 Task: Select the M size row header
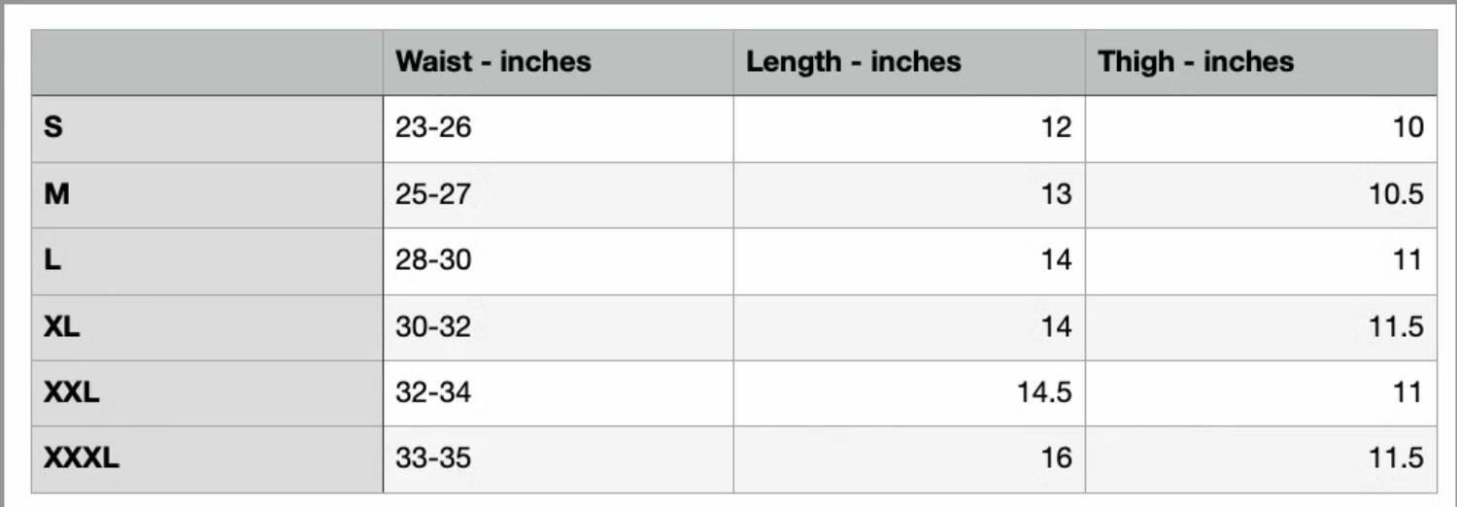[57, 194]
